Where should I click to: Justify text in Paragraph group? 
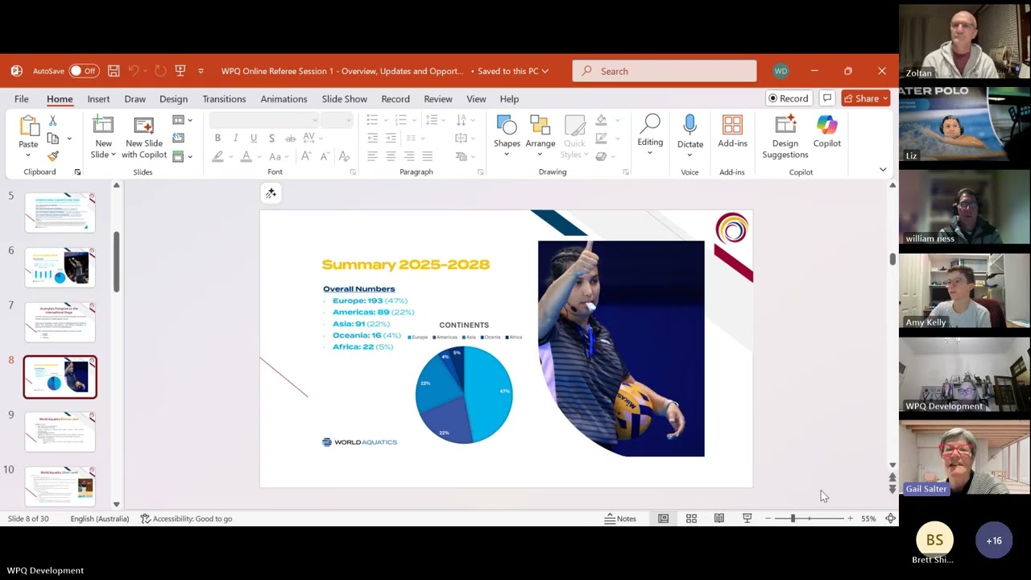tap(427, 156)
